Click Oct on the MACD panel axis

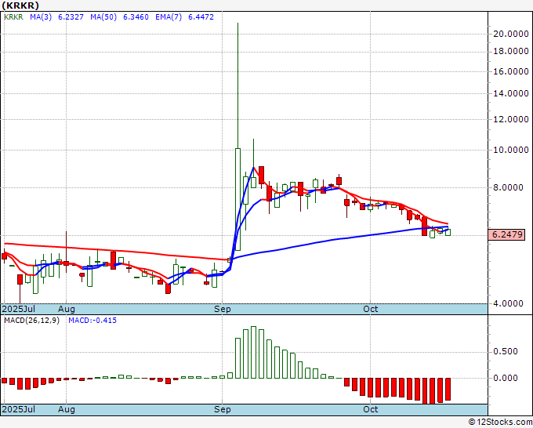click(x=371, y=409)
